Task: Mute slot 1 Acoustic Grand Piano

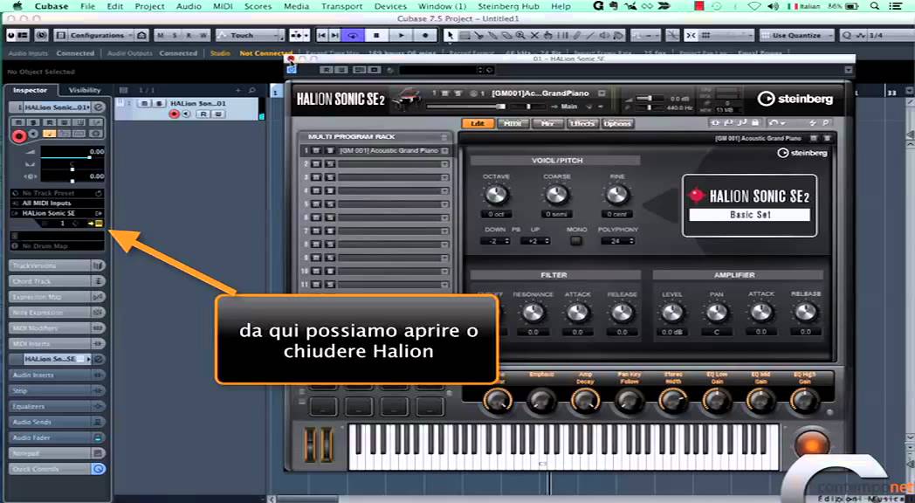Action: (316, 150)
